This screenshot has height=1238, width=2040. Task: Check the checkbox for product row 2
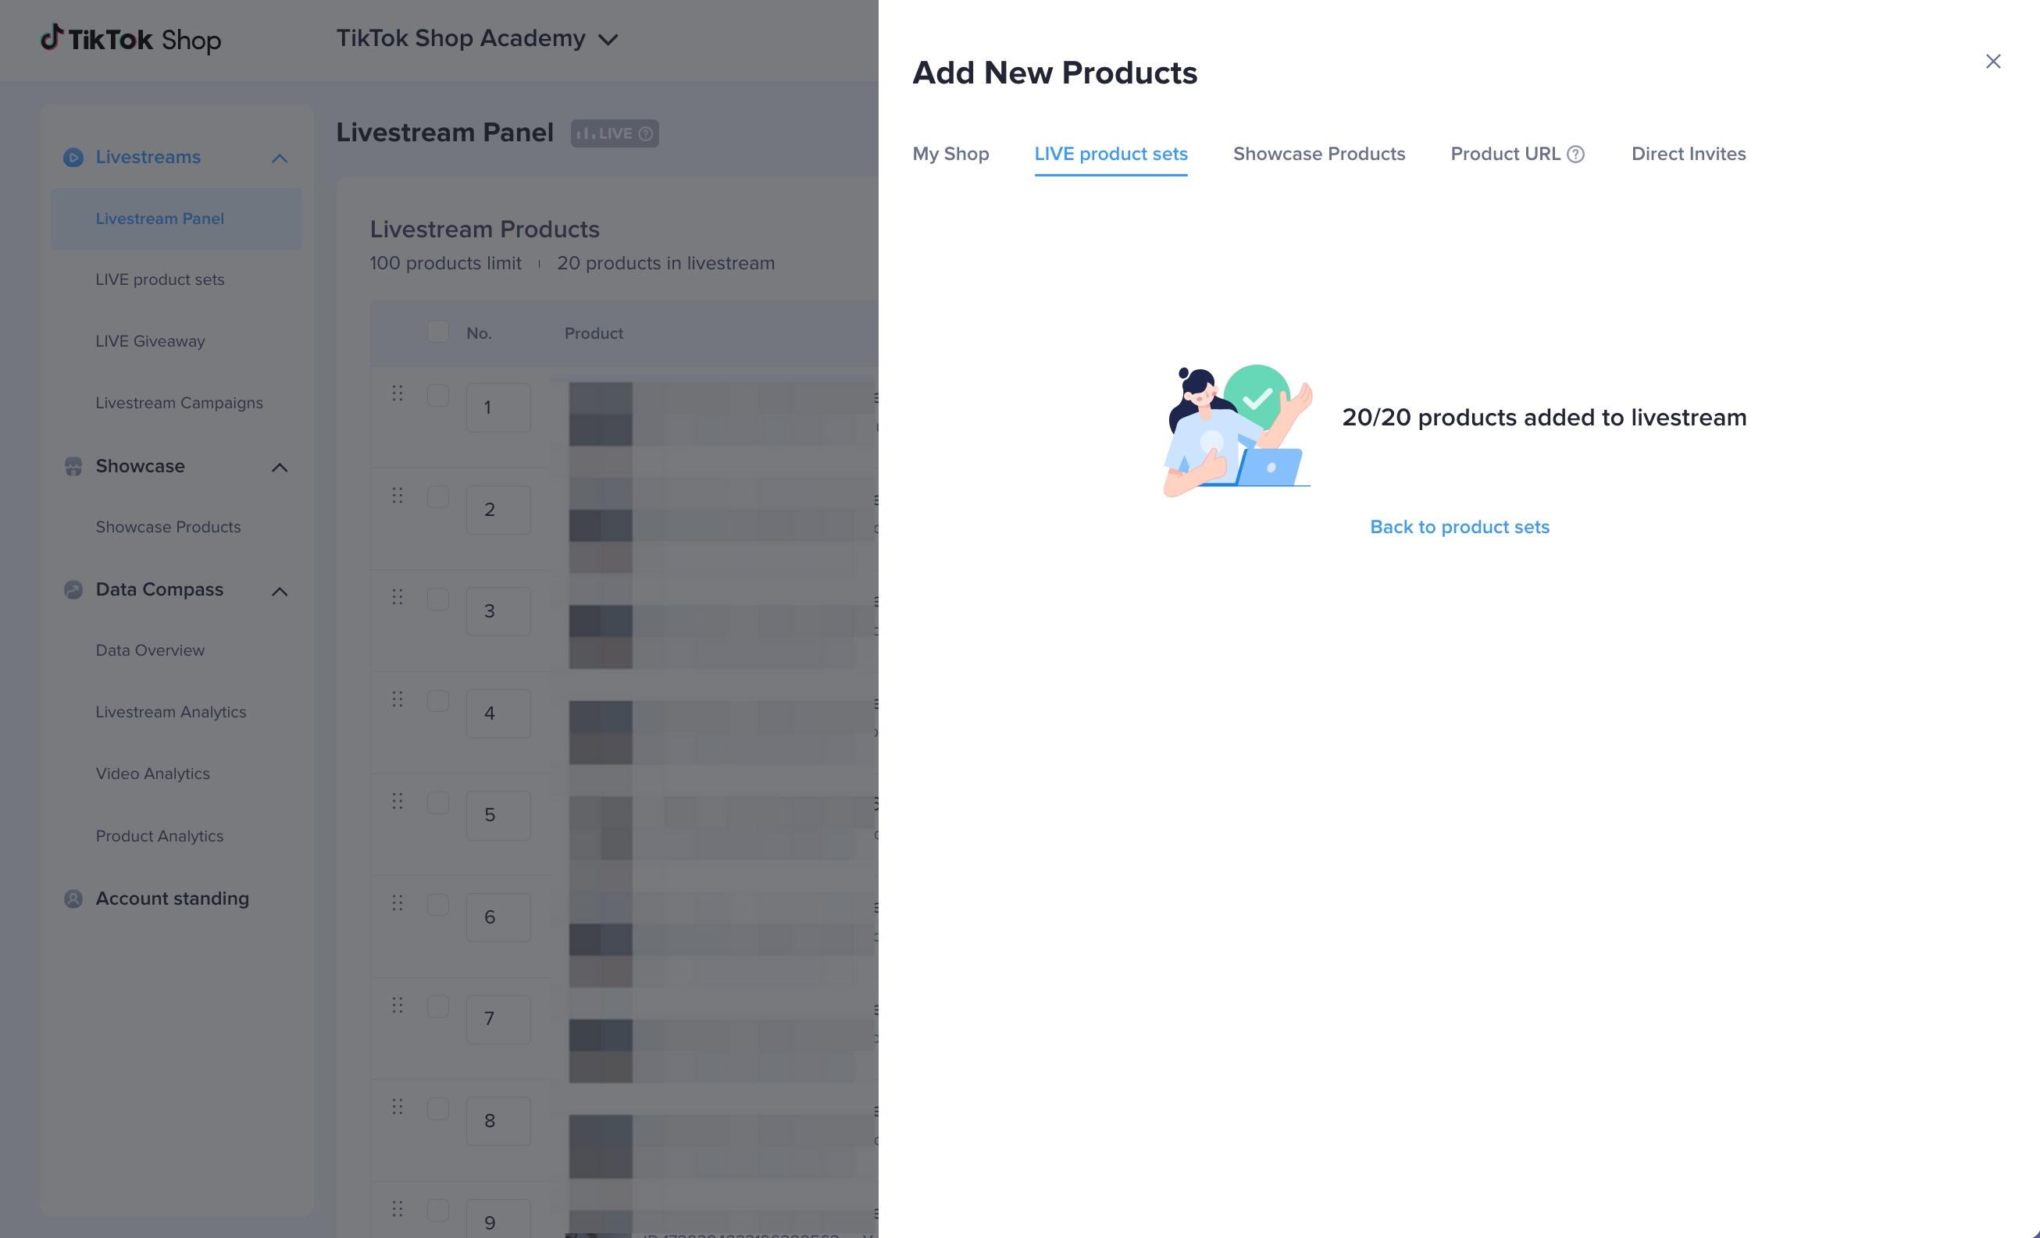[438, 496]
